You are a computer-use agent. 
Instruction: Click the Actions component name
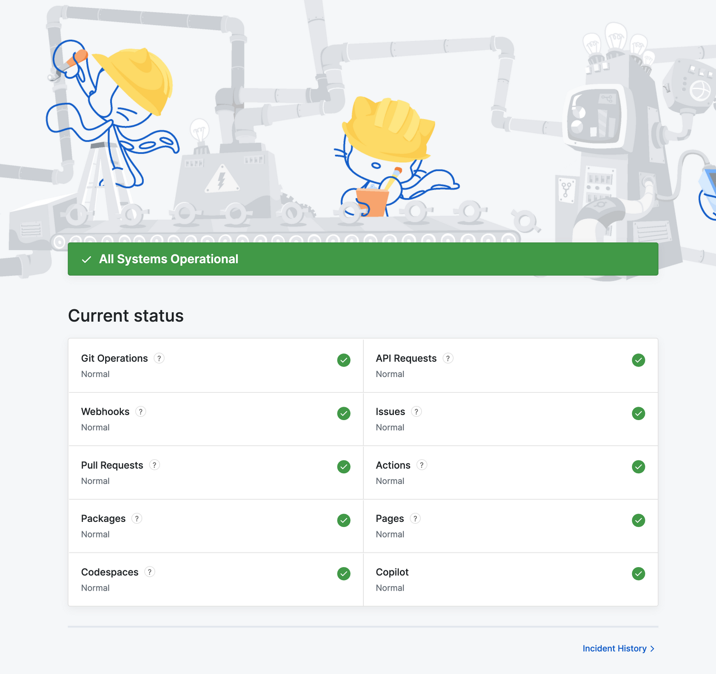[x=393, y=465]
